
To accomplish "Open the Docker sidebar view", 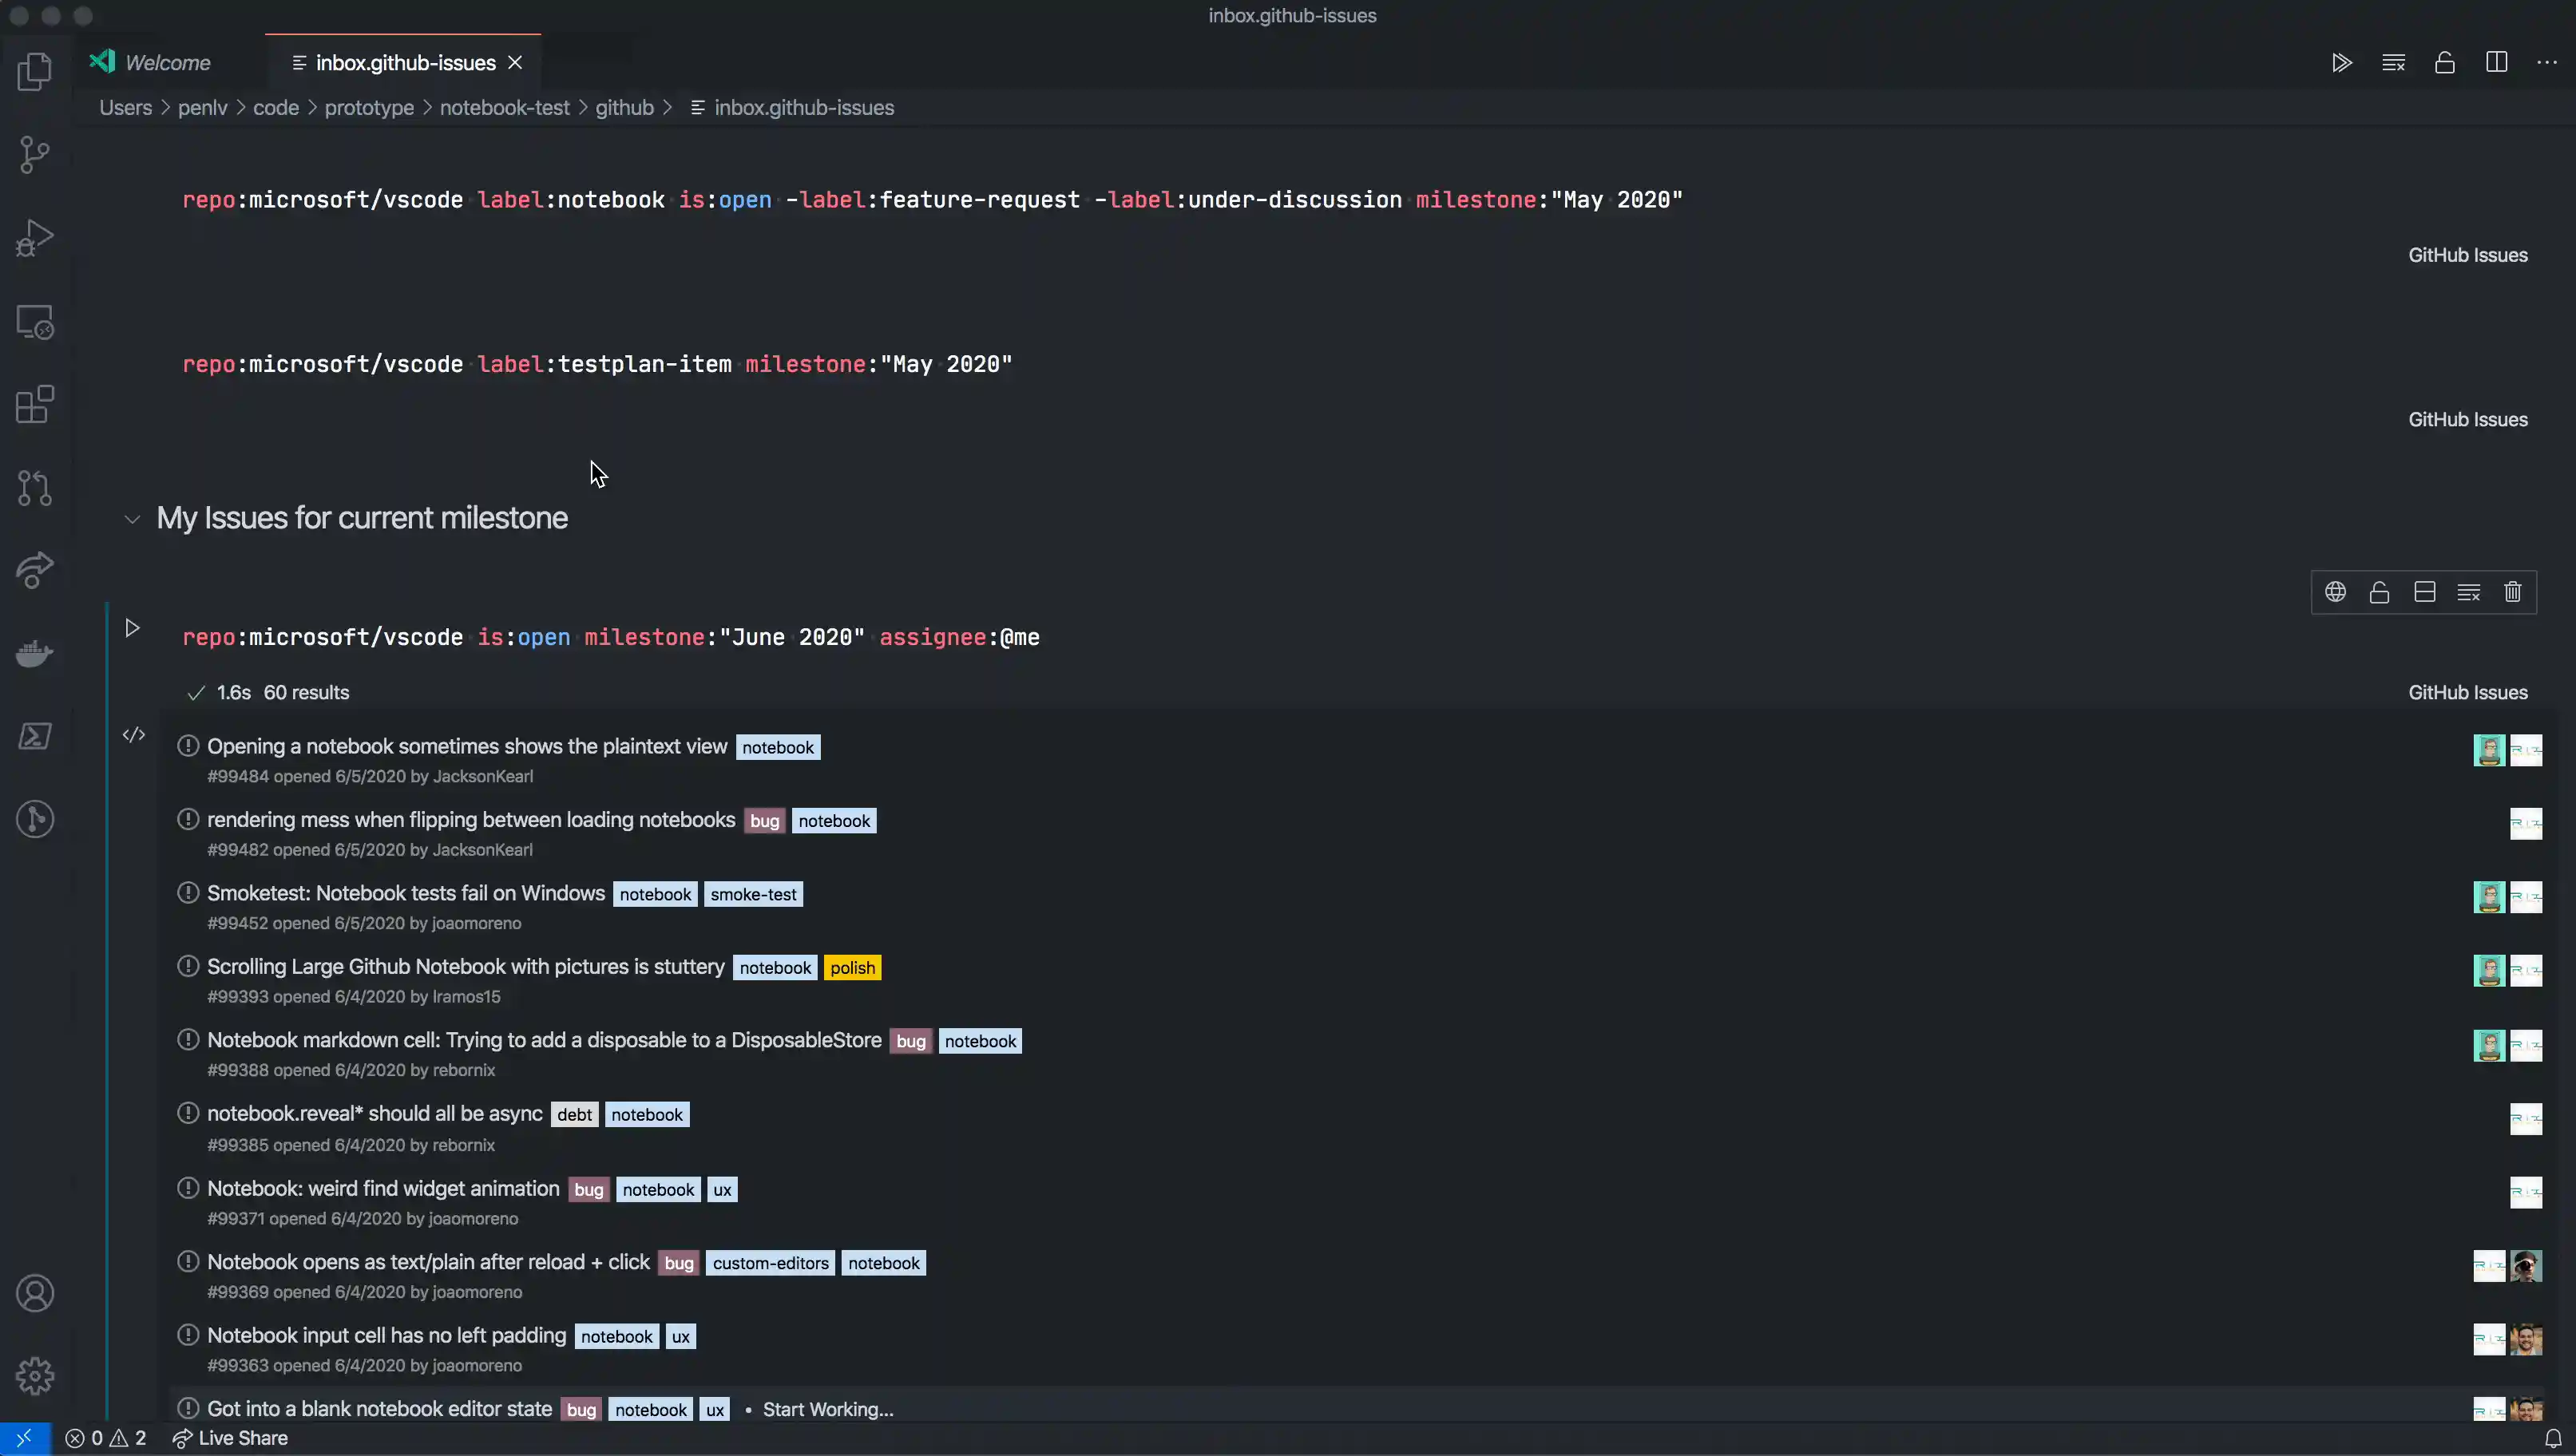I will pos(34,654).
